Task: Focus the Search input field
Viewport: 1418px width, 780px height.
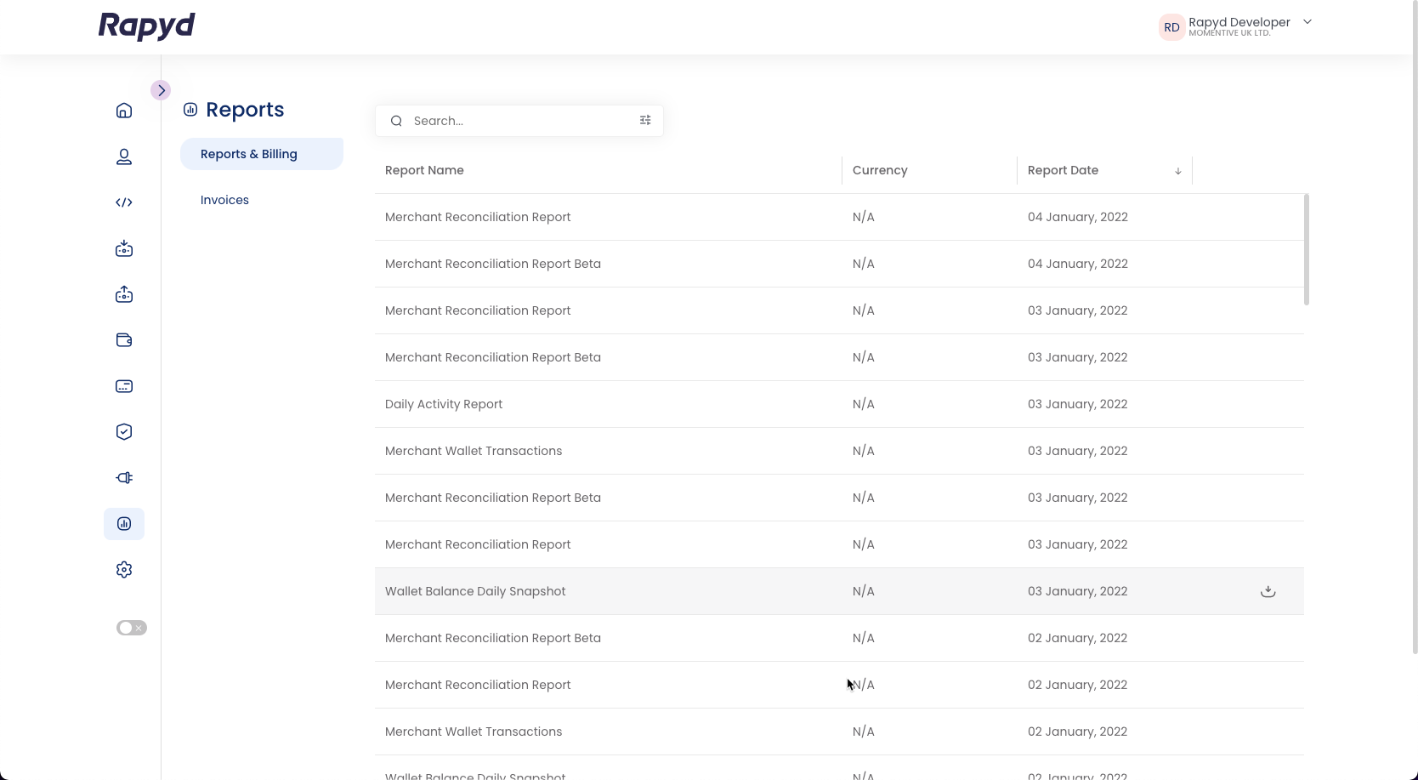Action: point(519,121)
